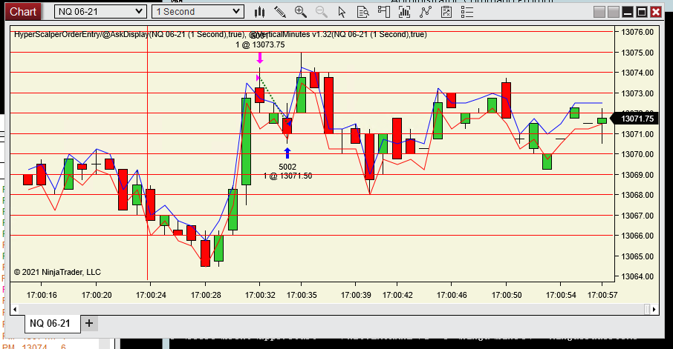This screenshot has height=349, width=673.
Task: Click the 17:00:28 time axis label
Action: [x=206, y=295]
